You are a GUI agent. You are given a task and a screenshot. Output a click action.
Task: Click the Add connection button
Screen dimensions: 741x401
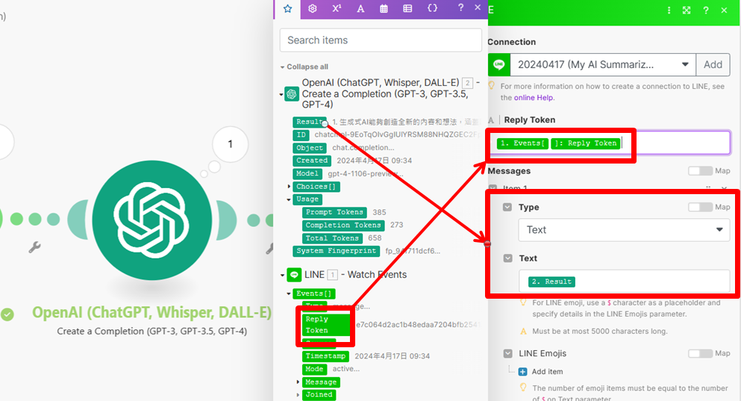click(713, 64)
